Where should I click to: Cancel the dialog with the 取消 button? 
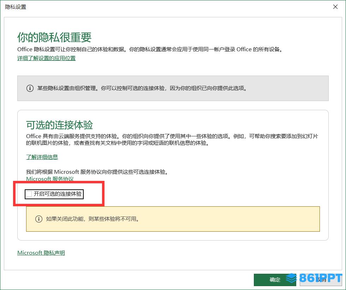coord(321,280)
